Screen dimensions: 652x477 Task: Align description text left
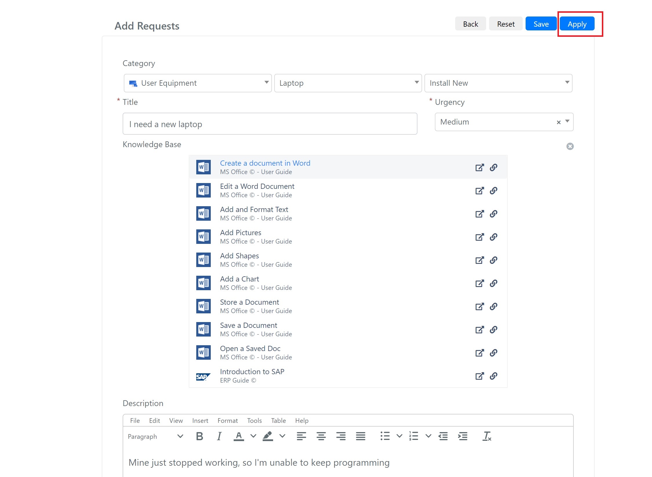click(x=302, y=436)
